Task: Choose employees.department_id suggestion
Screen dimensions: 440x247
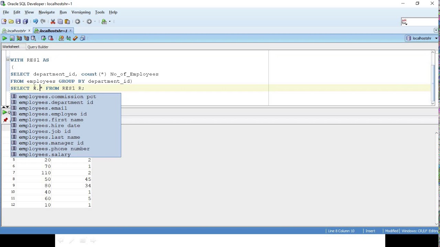Action: pos(66,103)
